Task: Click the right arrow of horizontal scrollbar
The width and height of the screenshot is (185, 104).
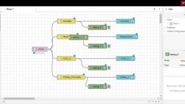Action: pos(158,99)
